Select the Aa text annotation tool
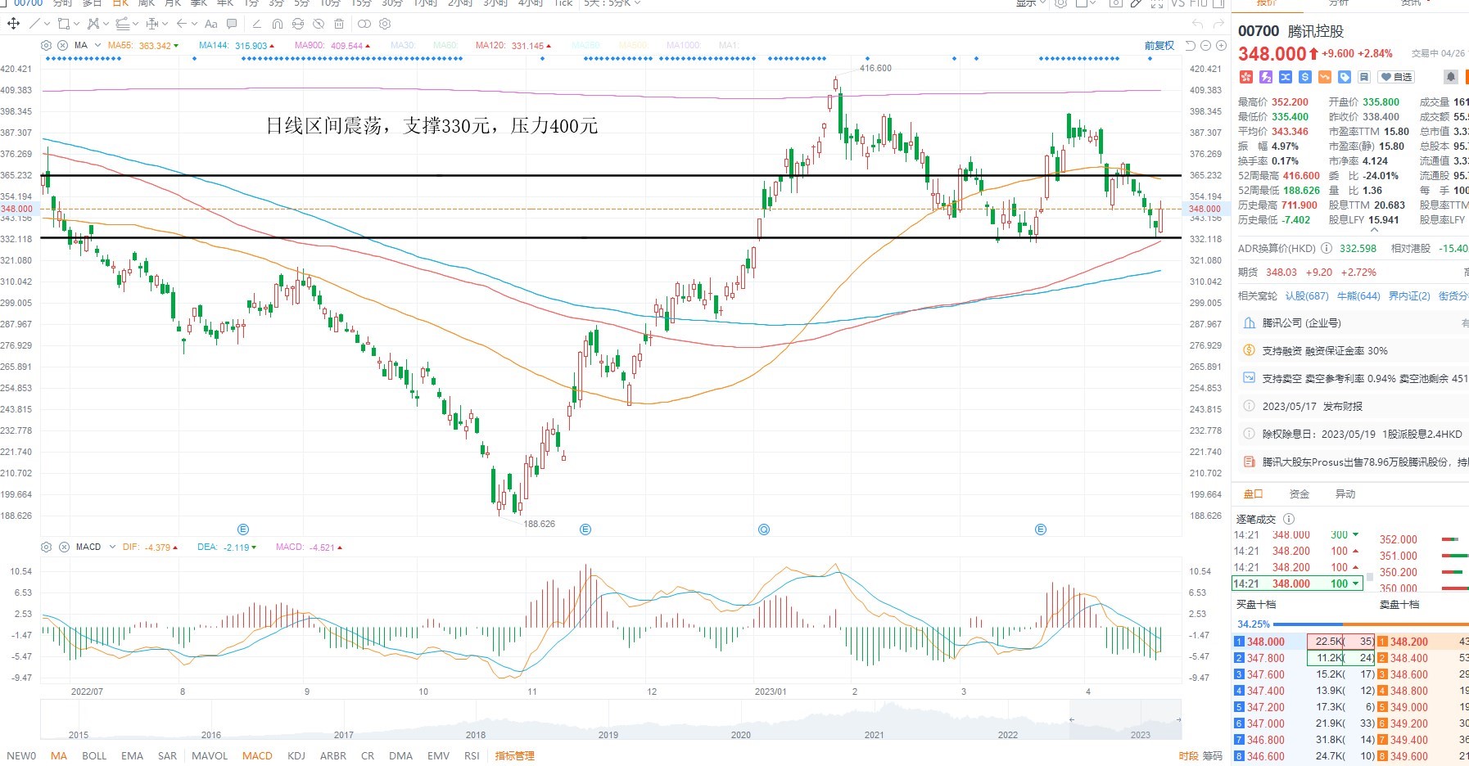The height and width of the screenshot is (766, 1469). coord(211,24)
